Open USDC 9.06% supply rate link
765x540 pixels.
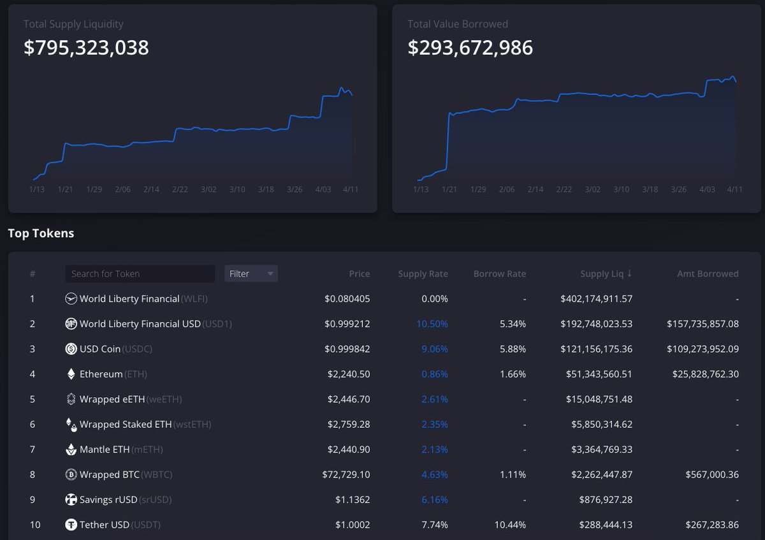(x=434, y=349)
